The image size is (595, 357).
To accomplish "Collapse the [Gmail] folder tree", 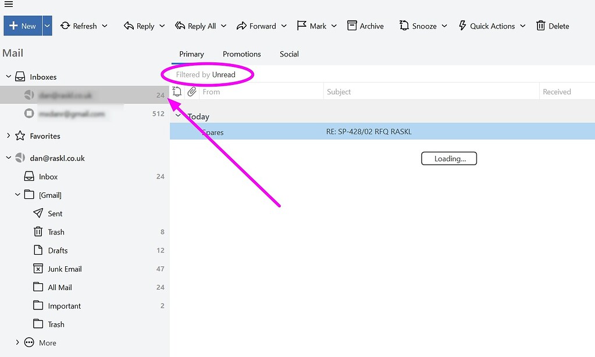I will (17, 195).
